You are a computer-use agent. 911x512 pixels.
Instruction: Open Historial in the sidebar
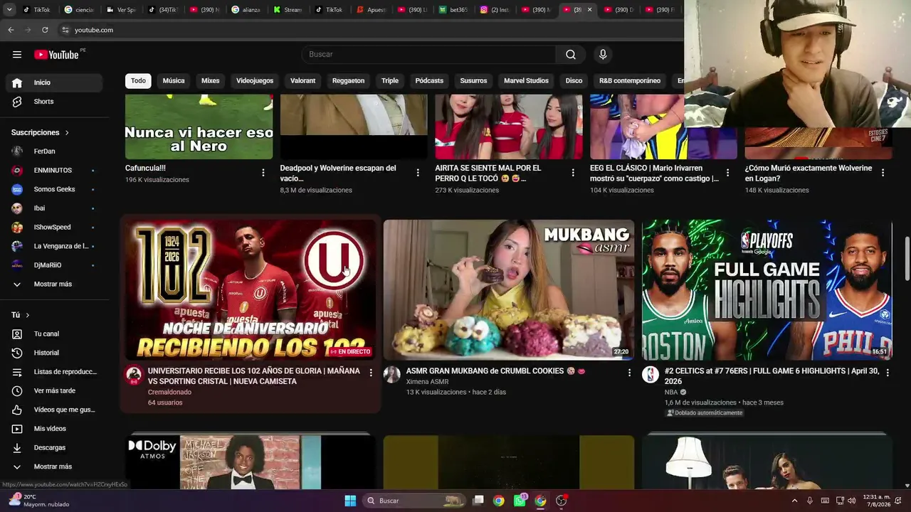[54, 353]
